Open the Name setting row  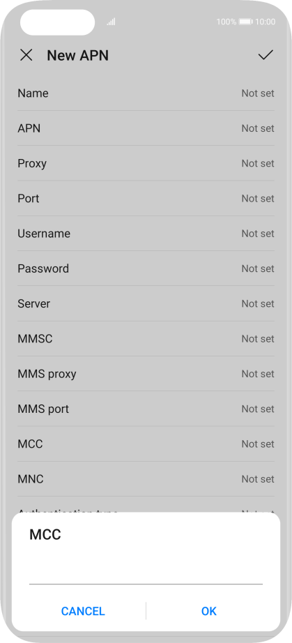coord(146,93)
